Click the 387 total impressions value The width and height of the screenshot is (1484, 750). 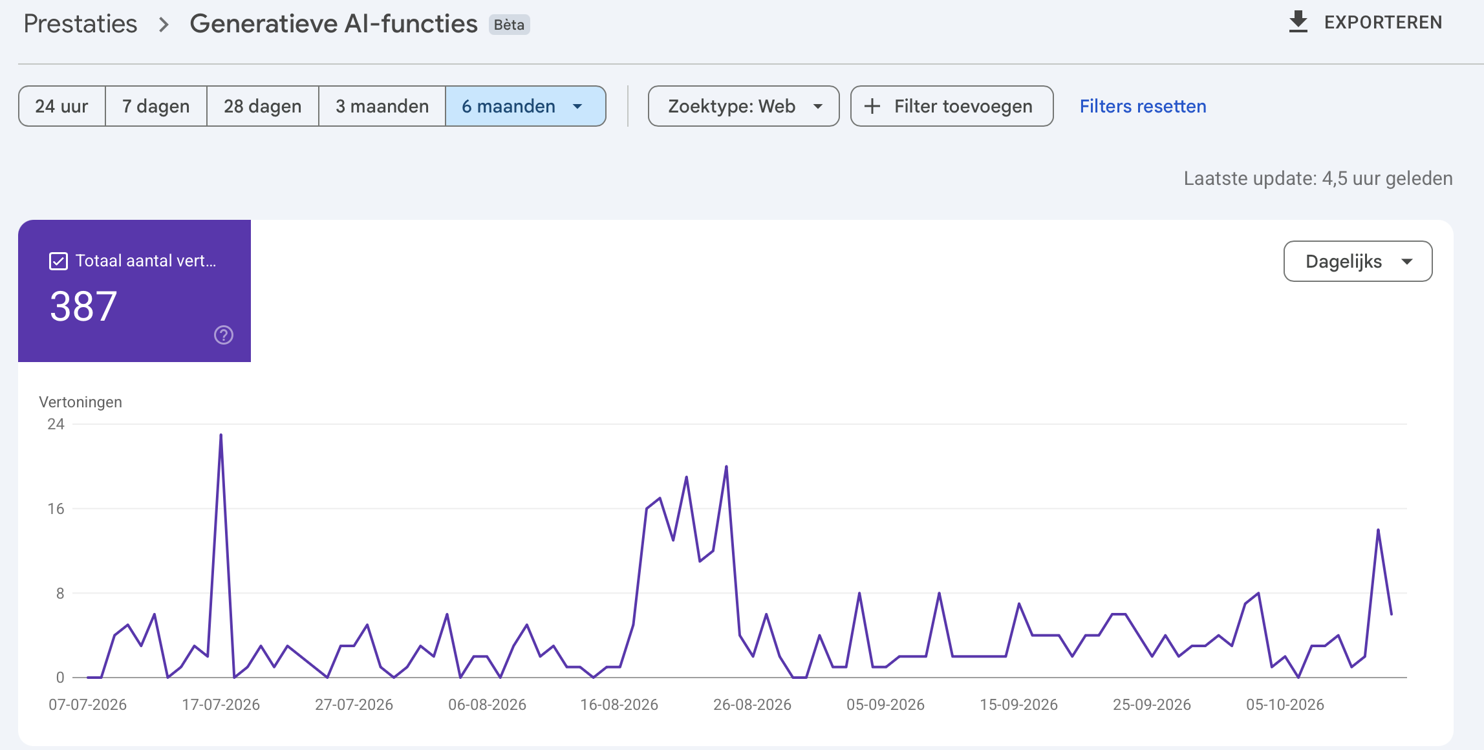83,306
